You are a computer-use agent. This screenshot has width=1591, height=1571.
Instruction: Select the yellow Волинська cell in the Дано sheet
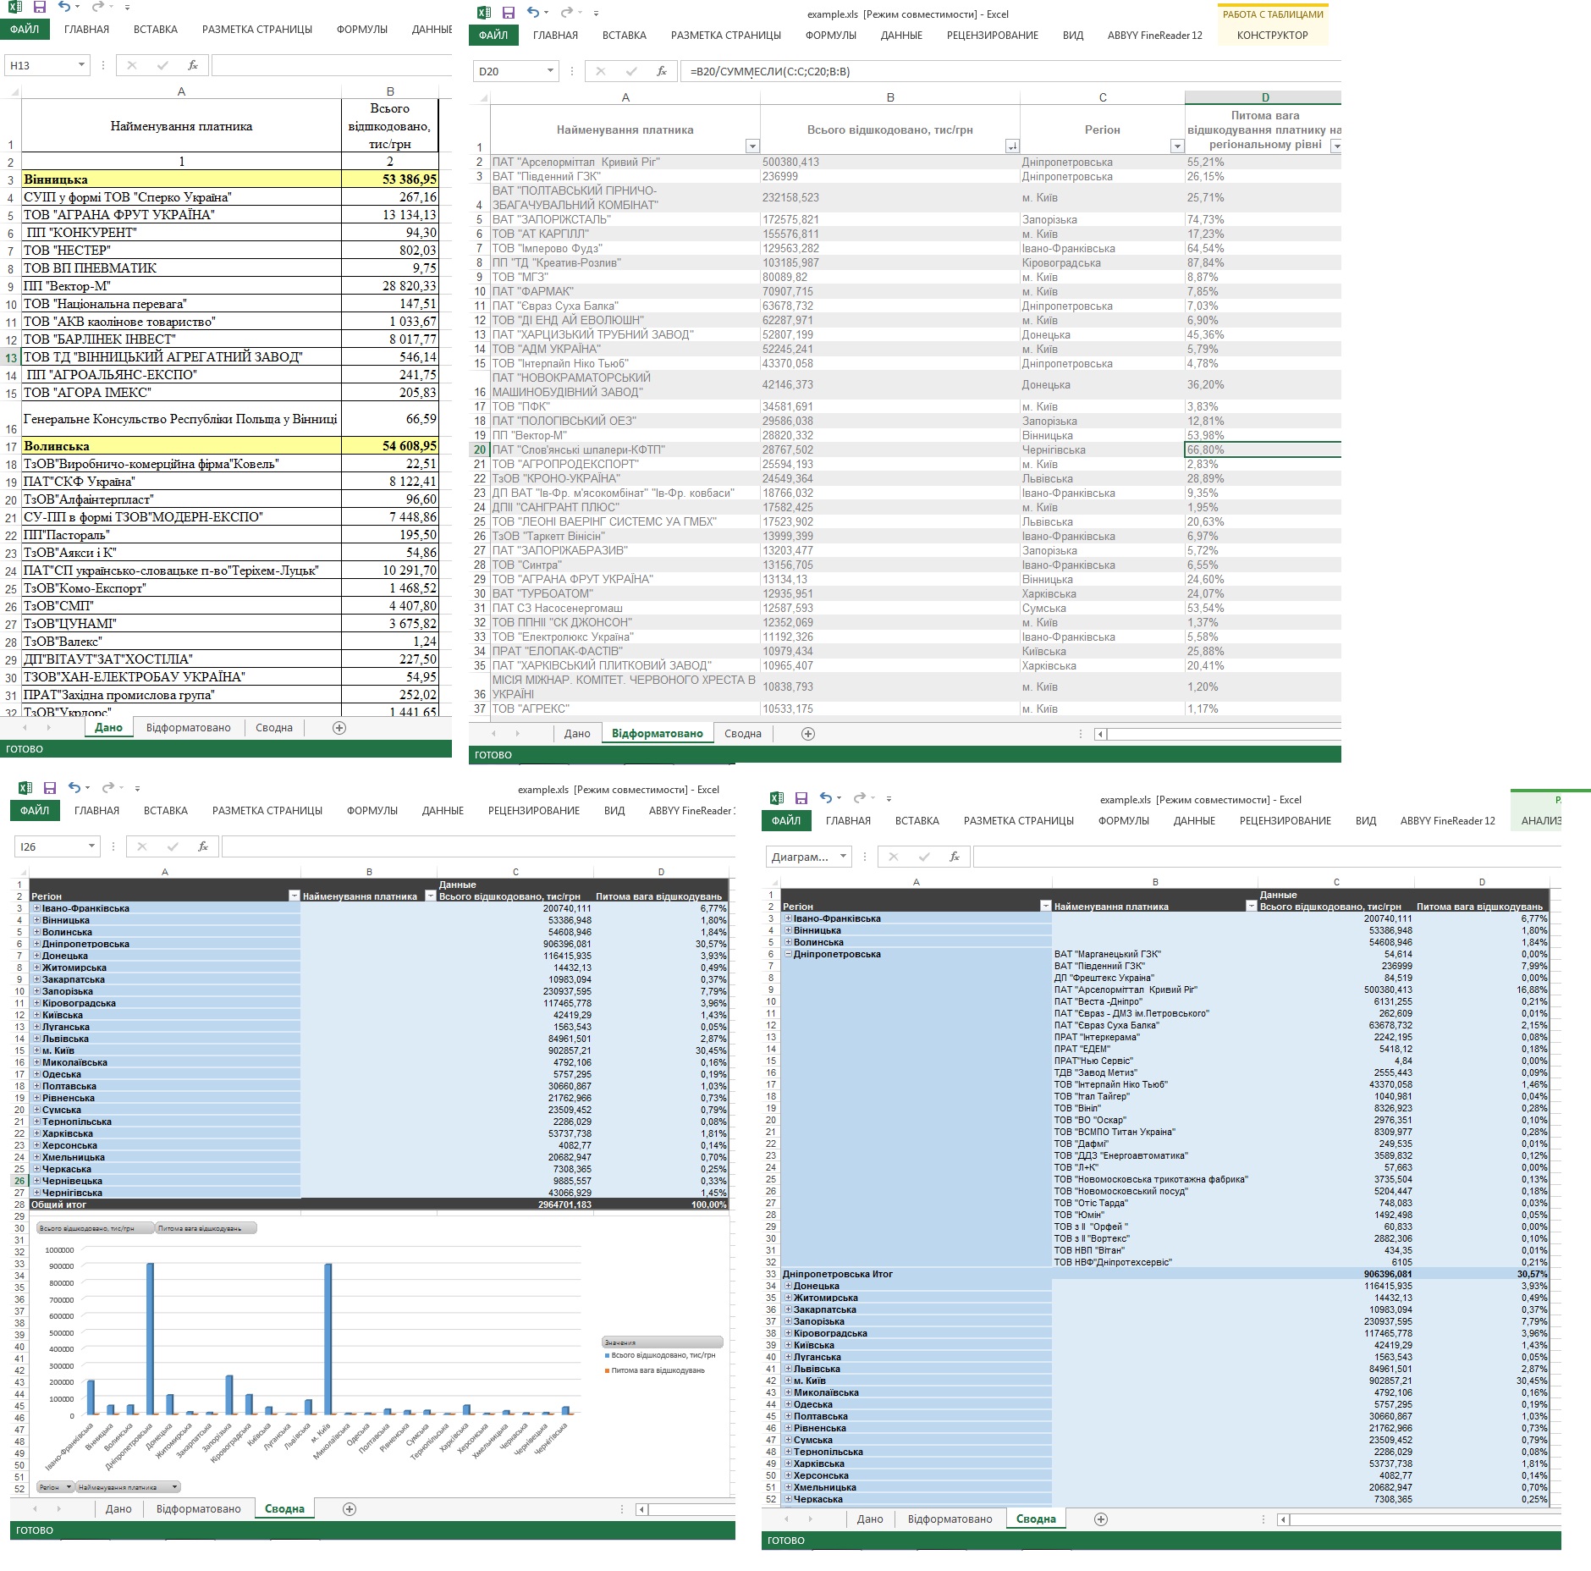(x=182, y=446)
